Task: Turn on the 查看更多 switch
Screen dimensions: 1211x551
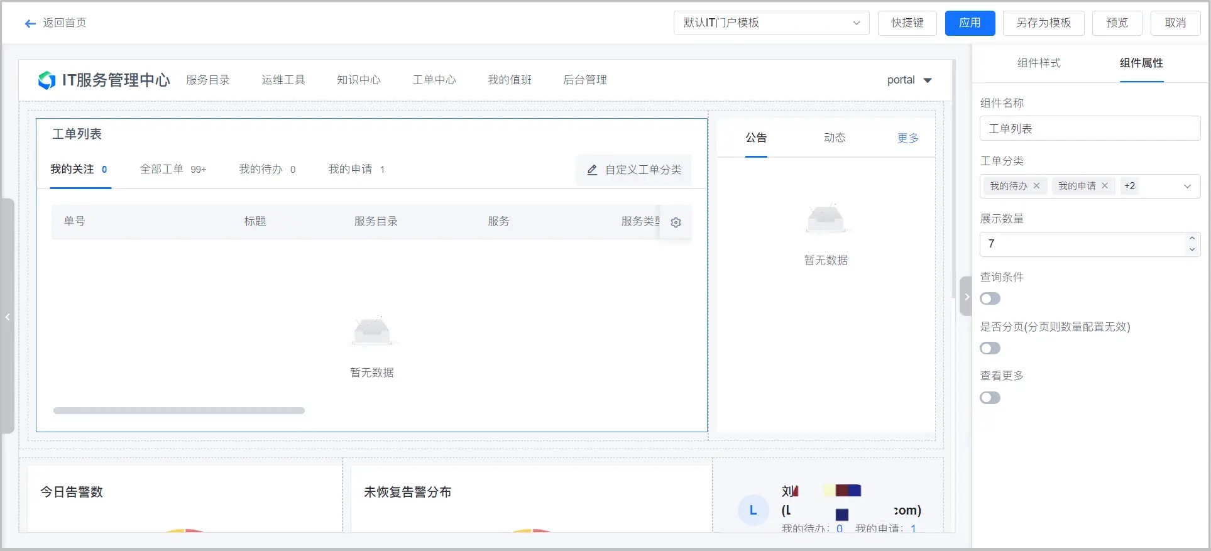Action: (x=990, y=398)
